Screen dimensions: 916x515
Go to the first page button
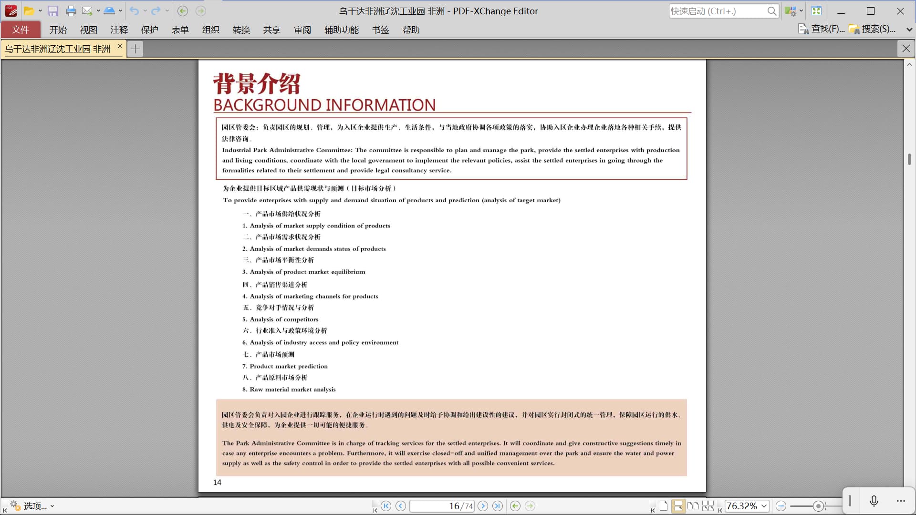point(386,506)
